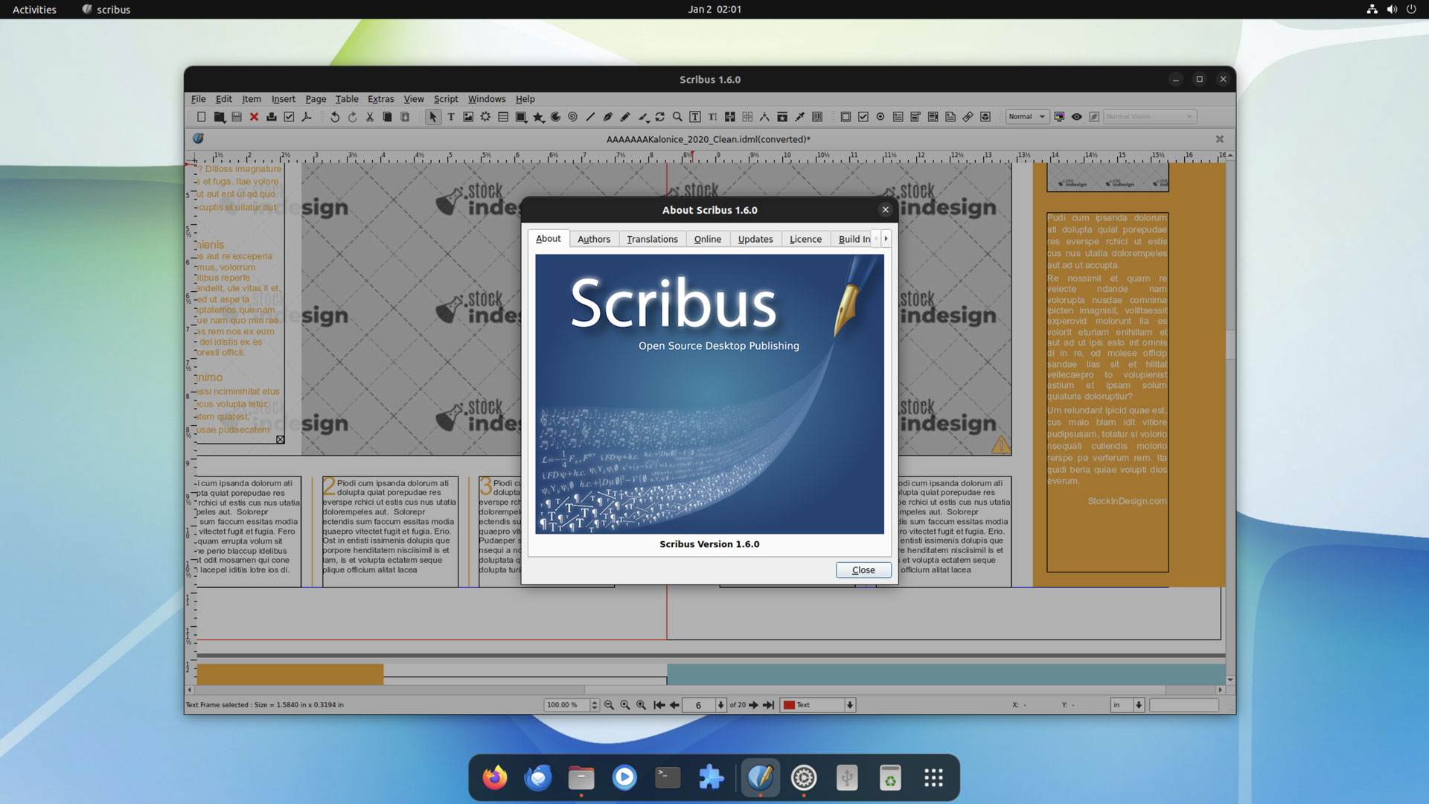Select the Text Frame tool
The height and width of the screenshot is (804, 1429).
click(x=450, y=117)
